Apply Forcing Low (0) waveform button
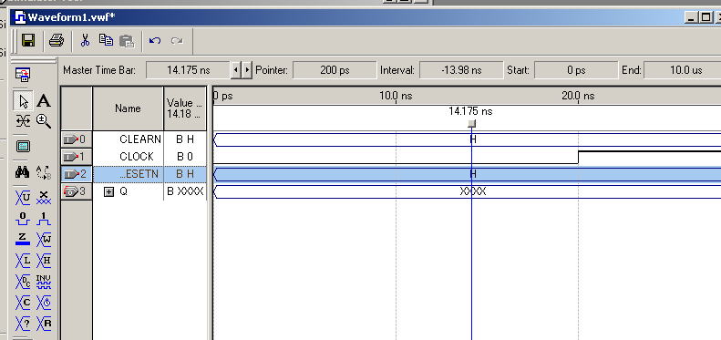 23,219
